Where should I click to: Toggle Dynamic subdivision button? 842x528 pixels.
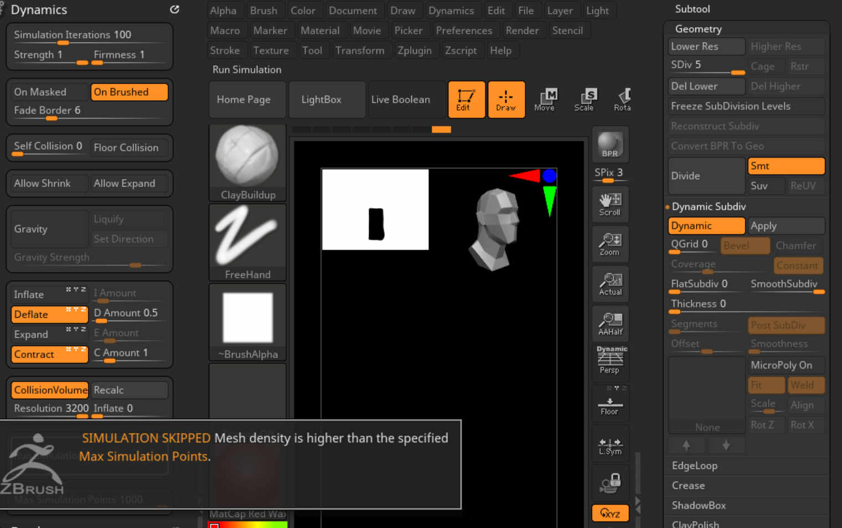click(706, 226)
